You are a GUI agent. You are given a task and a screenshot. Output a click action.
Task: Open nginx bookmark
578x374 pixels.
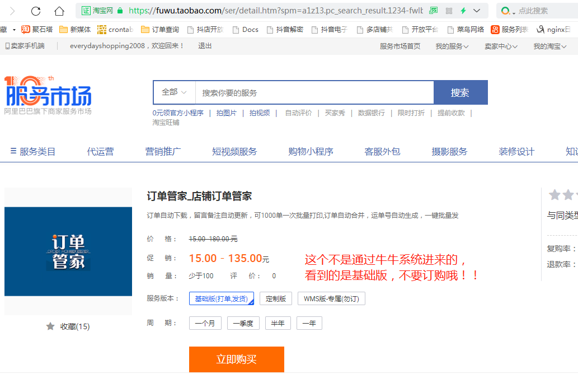click(x=554, y=30)
